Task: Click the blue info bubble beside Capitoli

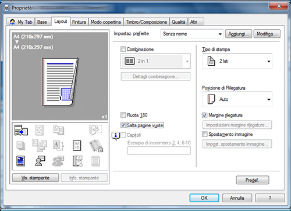Action: point(116,136)
